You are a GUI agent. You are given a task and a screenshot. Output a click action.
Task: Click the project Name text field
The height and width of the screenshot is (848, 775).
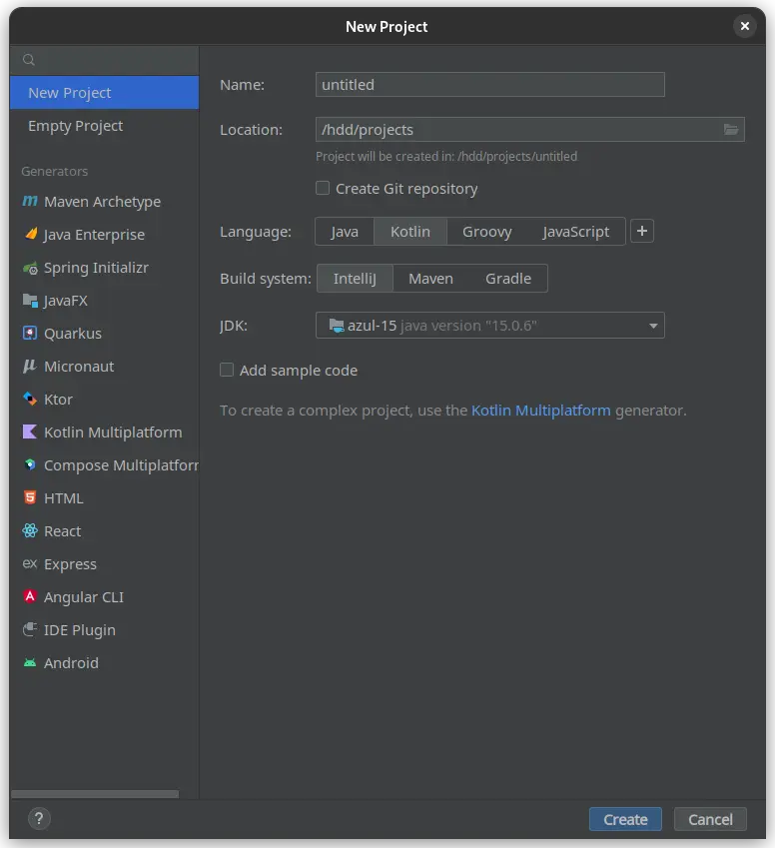click(x=489, y=85)
